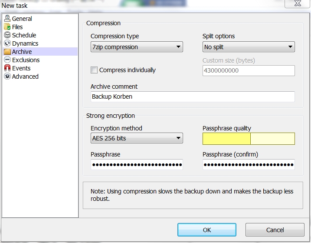The width and height of the screenshot is (311, 243).
Task: Focus the Archive comment text field
Action: click(x=193, y=97)
